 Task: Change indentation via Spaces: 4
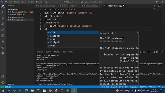pos(114,87)
